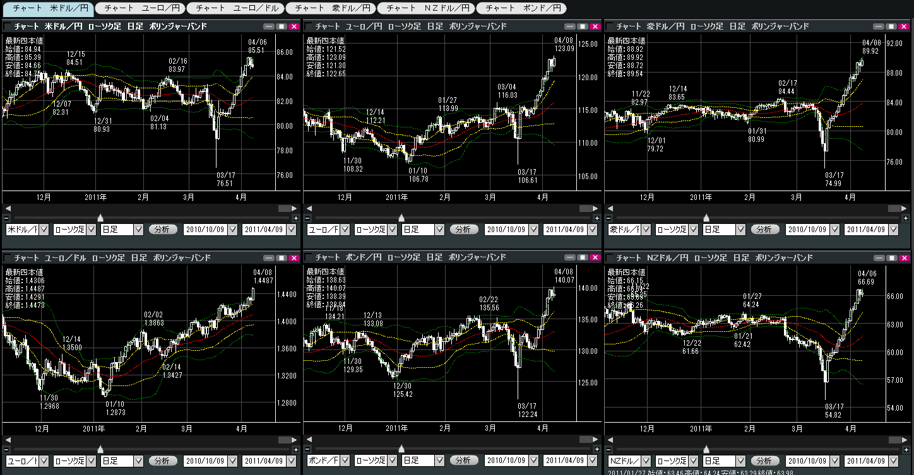The image size is (914, 475).
Task: Click the scroll-right arrow under the ポンド/円 chart
Action: (595, 439)
